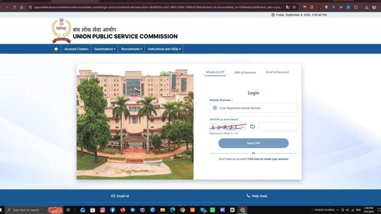Click the Union Public Service Commission title

(125, 36)
